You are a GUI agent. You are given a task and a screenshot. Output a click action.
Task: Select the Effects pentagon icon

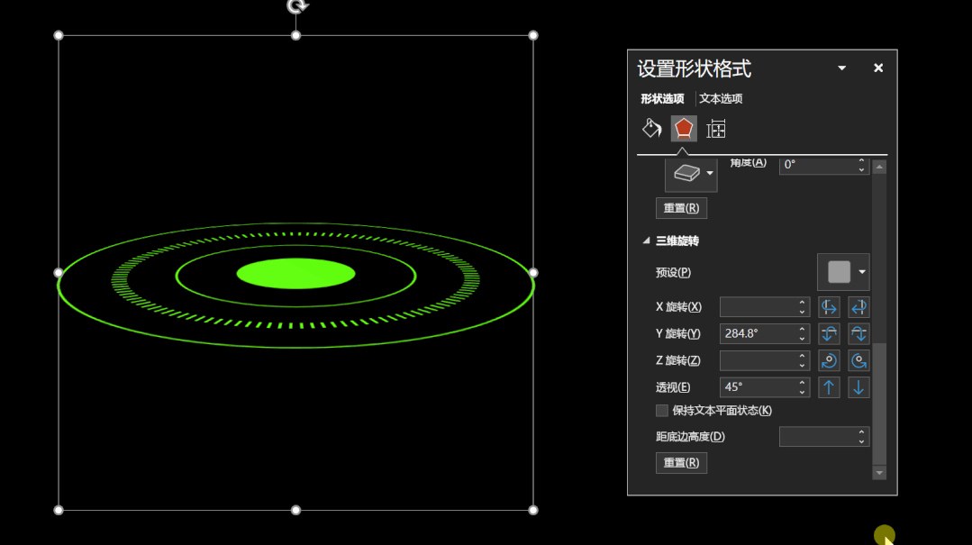pyautogui.click(x=684, y=128)
